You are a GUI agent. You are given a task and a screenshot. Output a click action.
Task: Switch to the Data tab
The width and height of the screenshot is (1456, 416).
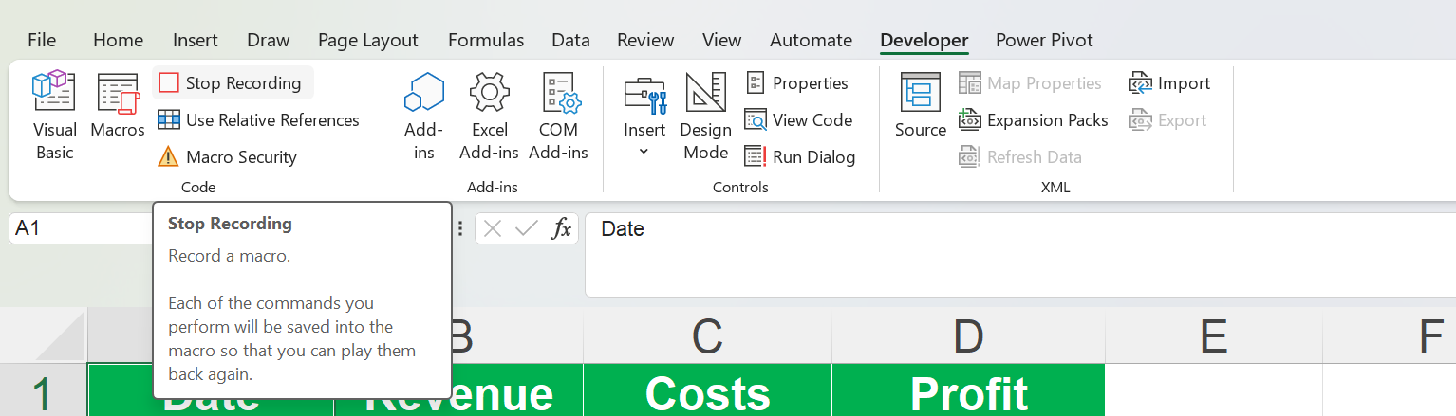(x=570, y=40)
